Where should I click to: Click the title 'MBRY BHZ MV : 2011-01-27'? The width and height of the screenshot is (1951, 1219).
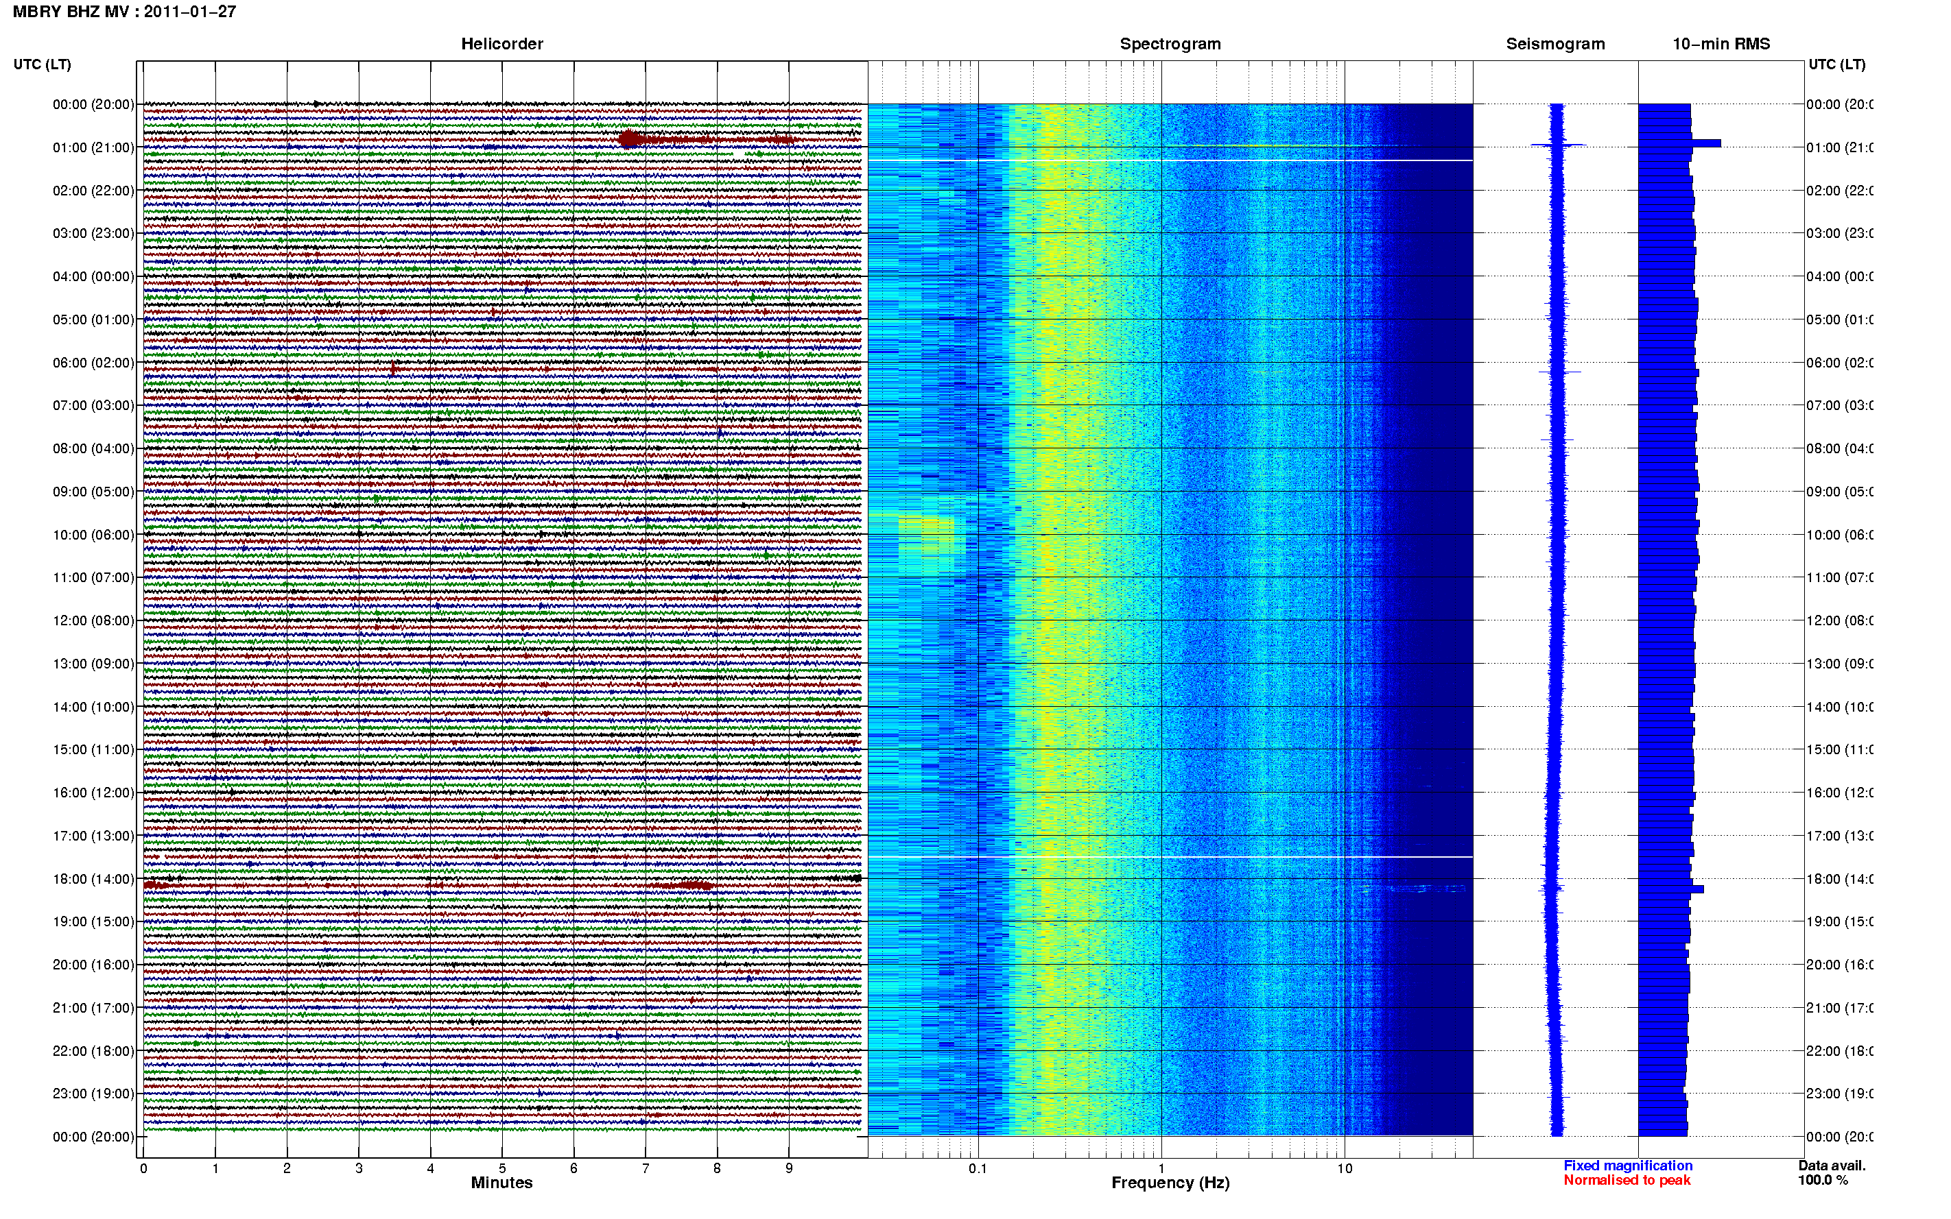point(124,11)
